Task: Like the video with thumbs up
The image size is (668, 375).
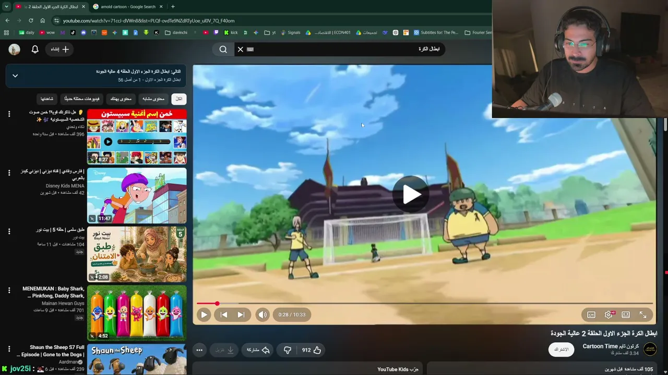Action: pos(312,350)
